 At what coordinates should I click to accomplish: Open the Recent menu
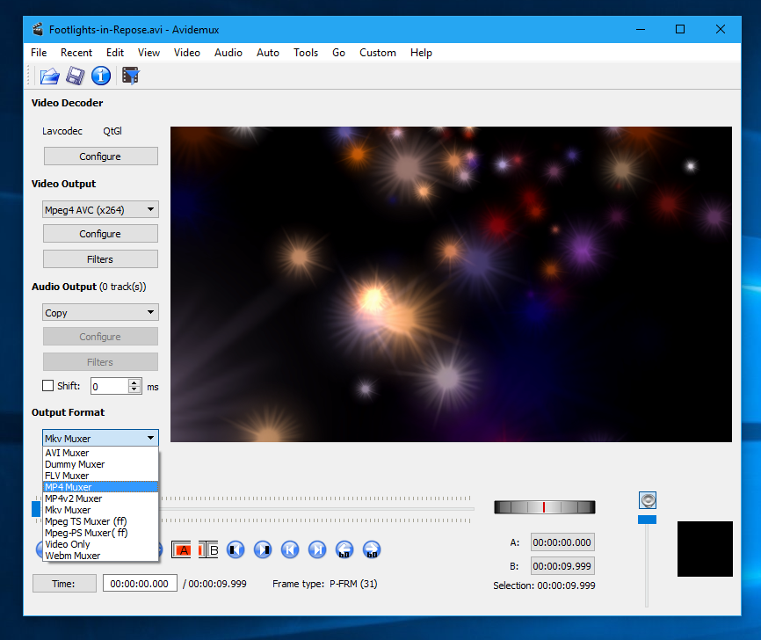coord(76,53)
